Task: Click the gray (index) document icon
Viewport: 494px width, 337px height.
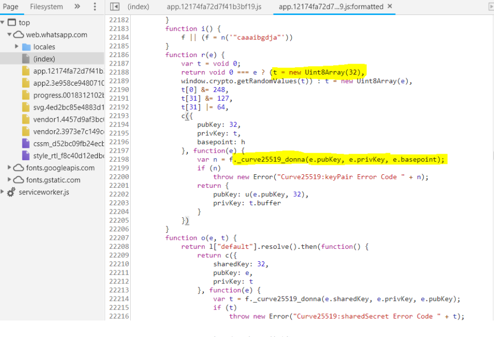Action: [26, 59]
